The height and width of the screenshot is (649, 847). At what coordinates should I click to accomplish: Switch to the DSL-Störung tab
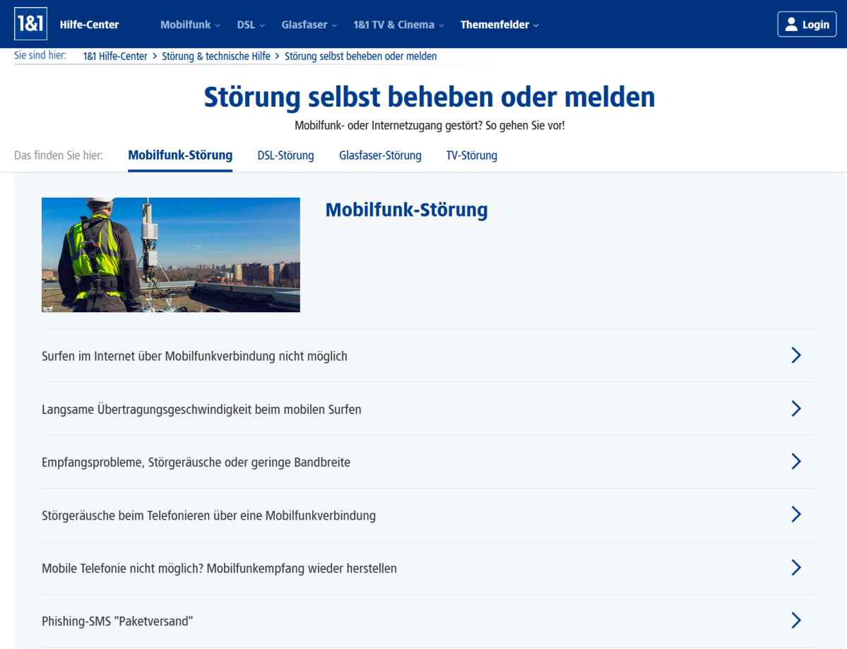tap(285, 155)
